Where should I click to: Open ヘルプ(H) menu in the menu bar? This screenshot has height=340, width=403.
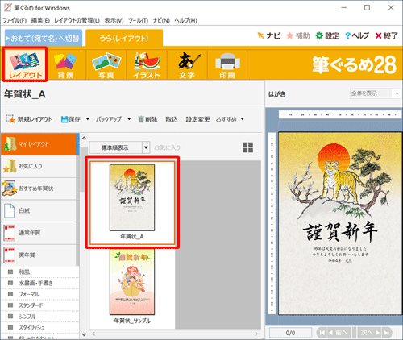click(x=185, y=20)
